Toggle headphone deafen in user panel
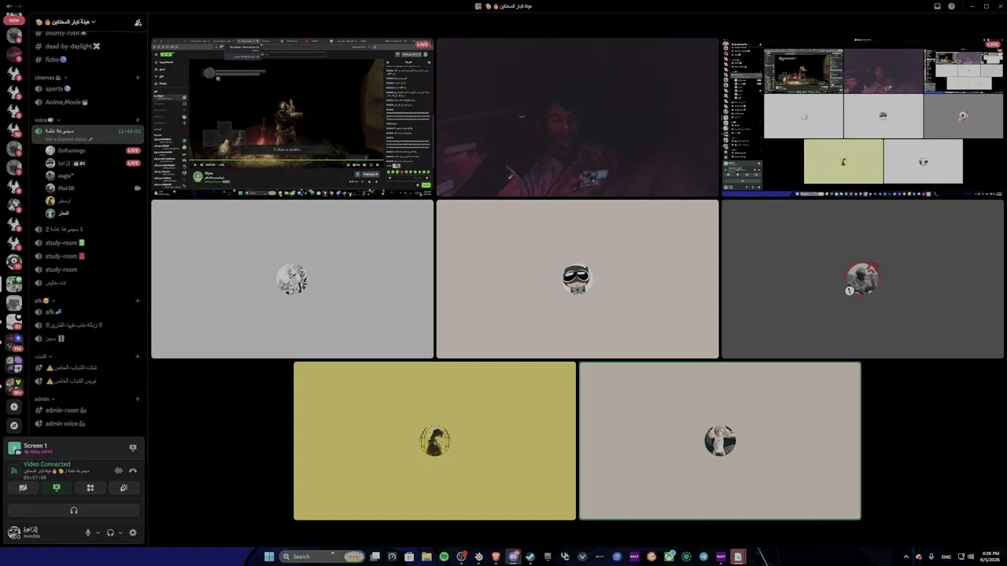The height and width of the screenshot is (566, 1007). click(x=110, y=532)
